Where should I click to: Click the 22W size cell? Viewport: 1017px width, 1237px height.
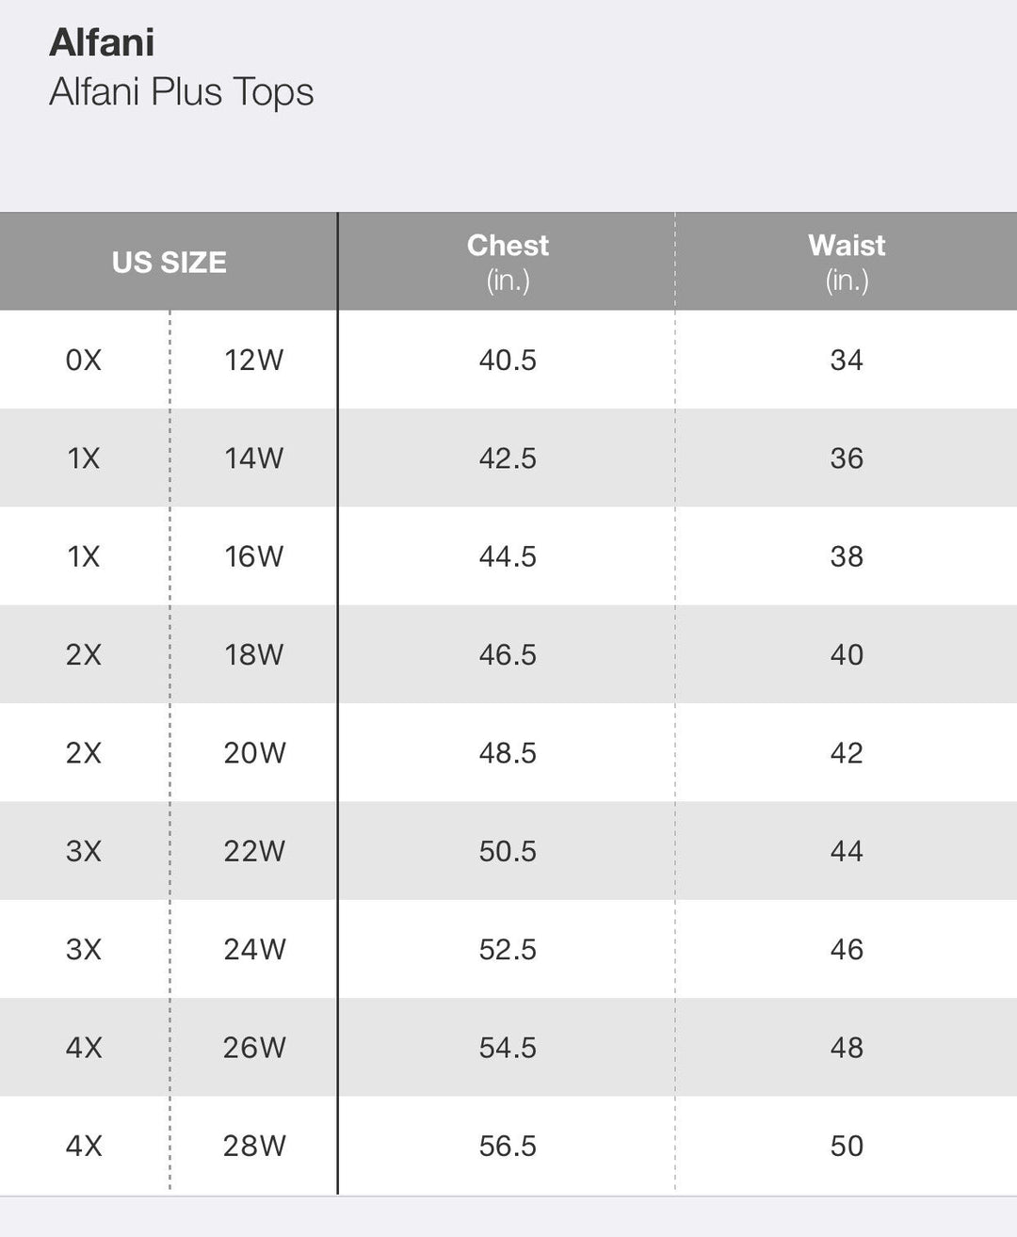[x=254, y=851]
